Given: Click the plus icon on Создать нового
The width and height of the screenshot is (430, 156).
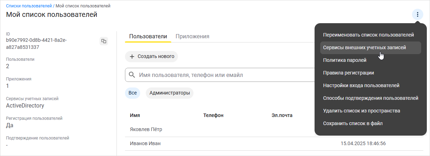Looking at the screenshot, I should (x=132, y=56).
